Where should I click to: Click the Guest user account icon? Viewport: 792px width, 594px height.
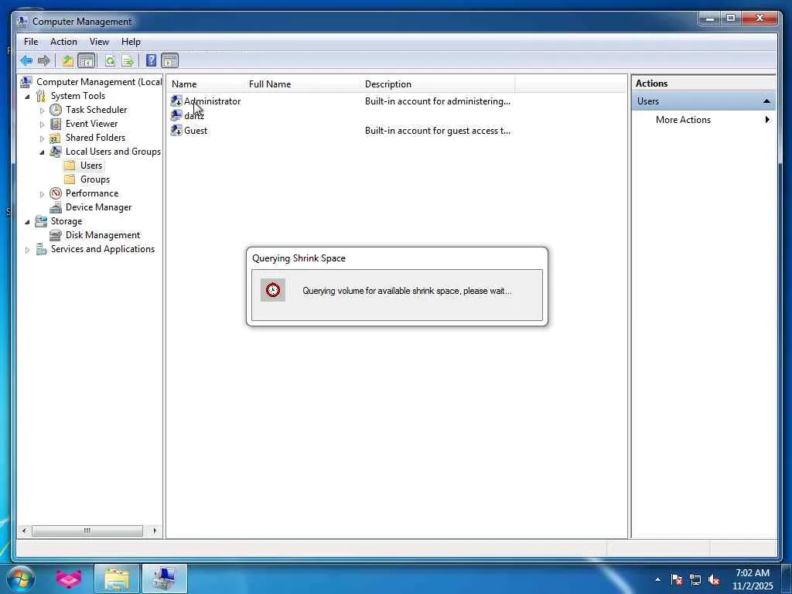coord(176,130)
